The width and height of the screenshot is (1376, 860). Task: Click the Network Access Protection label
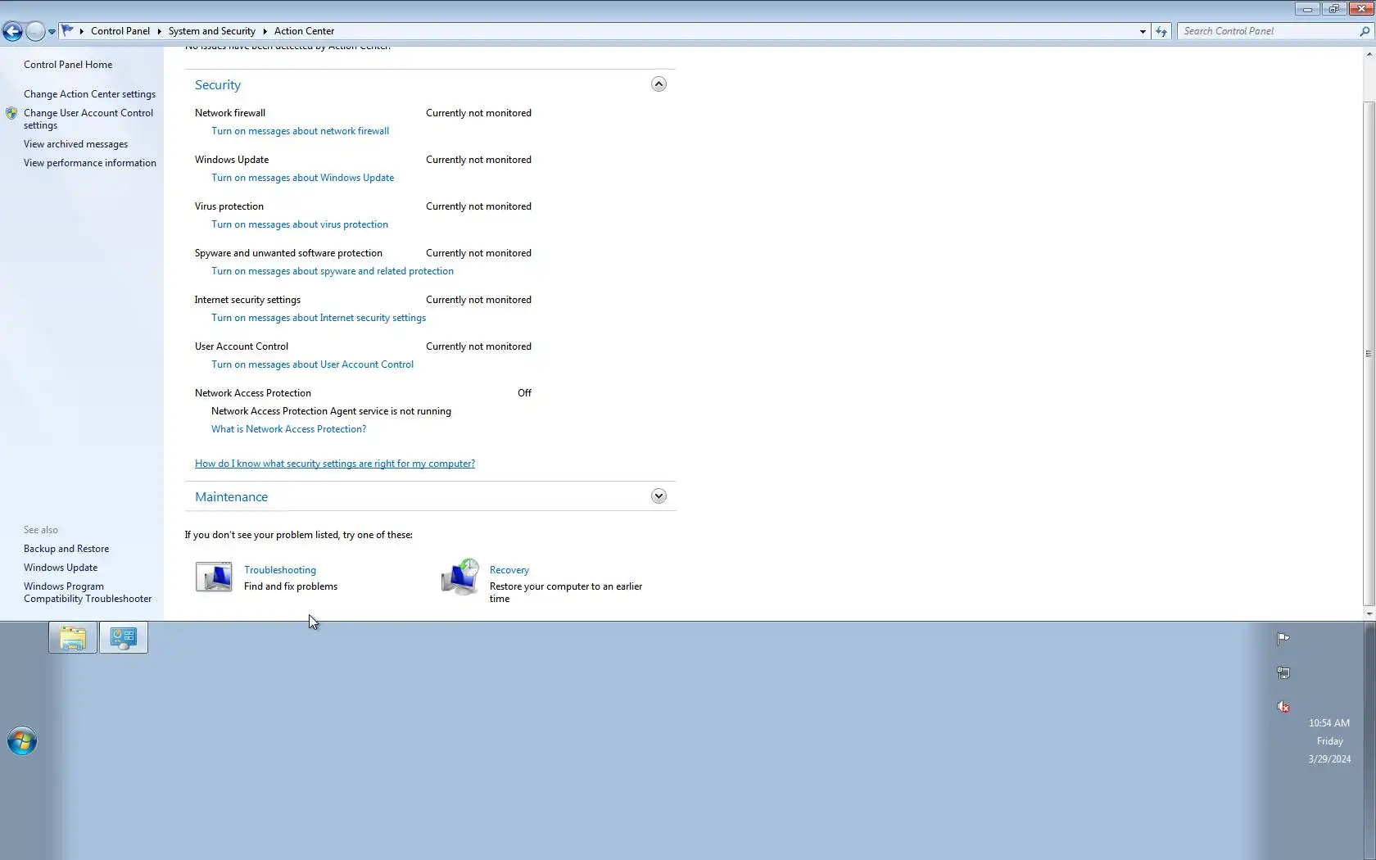253,393
